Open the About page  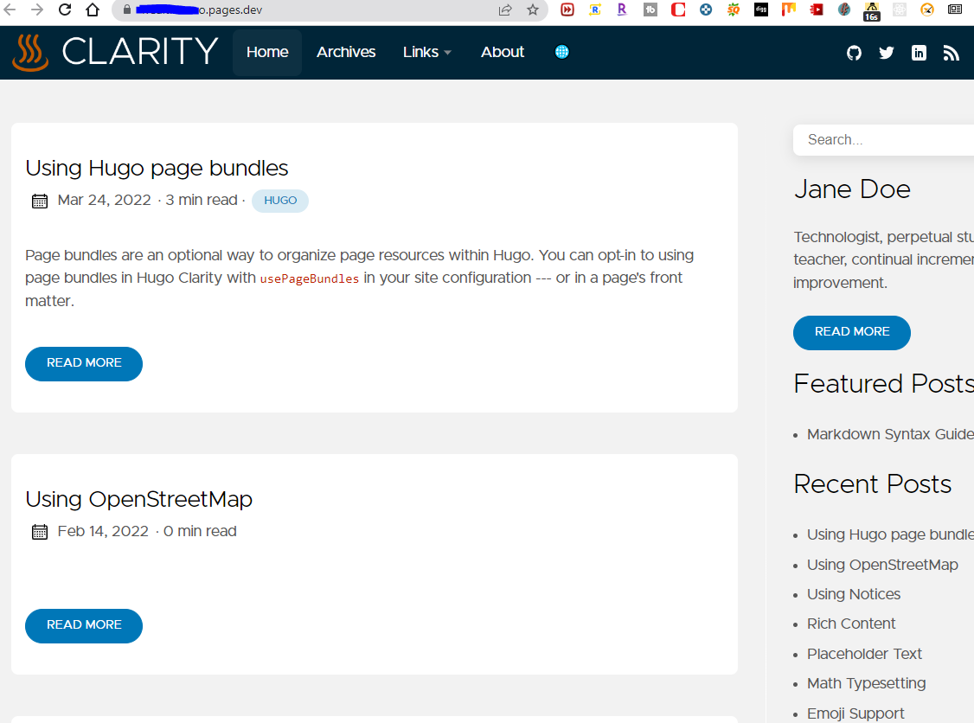tap(503, 52)
